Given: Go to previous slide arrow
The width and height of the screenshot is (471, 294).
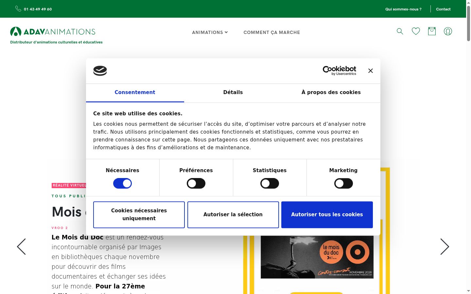Looking at the screenshot, I should click(x=21, y=247).
